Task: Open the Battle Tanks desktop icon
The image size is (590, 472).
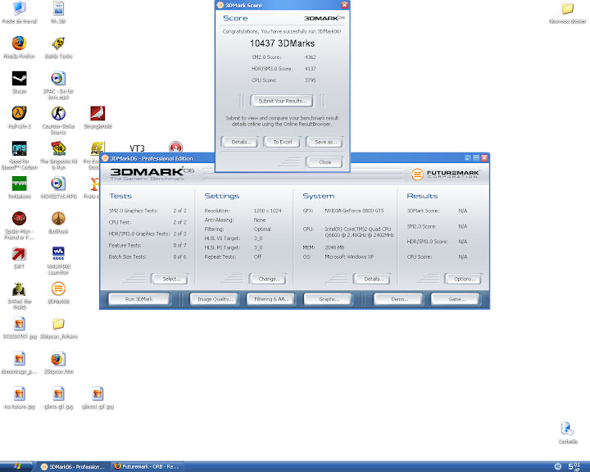Action: click(58, 47)
